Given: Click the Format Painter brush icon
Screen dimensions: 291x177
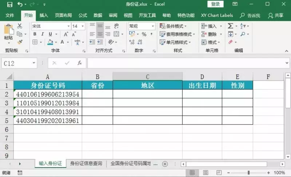Looking at the screenshot, I should pyautogui.click(x=20, y=42).
